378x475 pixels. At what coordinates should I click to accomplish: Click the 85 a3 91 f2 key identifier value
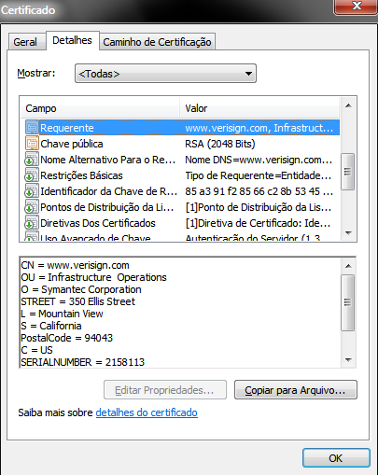(x=259, y=191)
